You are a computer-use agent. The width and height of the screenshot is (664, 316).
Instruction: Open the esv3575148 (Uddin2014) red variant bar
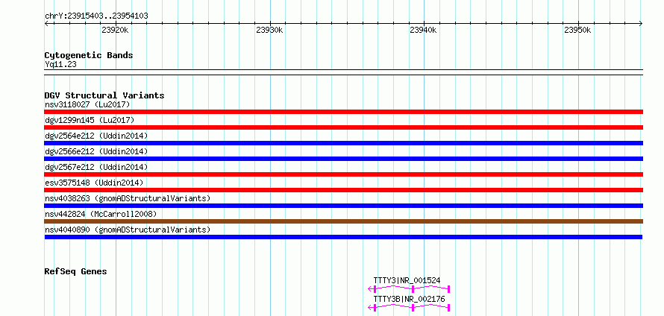[343, 190]
